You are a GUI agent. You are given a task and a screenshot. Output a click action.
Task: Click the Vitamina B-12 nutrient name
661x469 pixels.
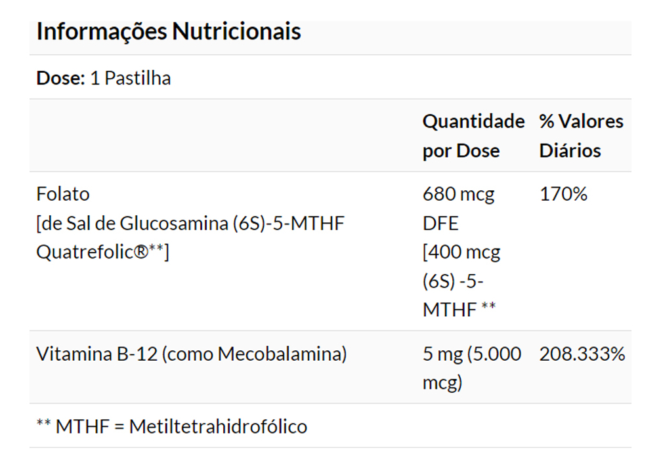[x=96, y=354]
